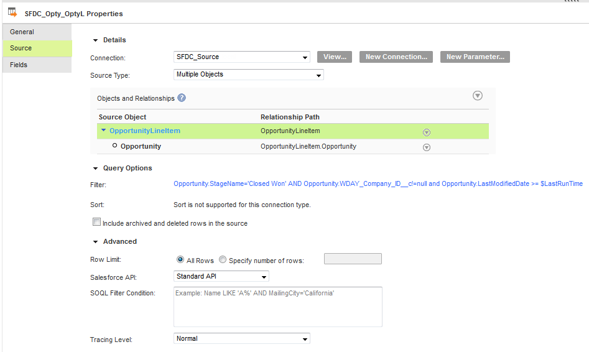Image resolution: width=589 pixels, height=352 pixels.
Task: Click the OpportunityLineItem.Opportunity relationship path
Action: click(x=308, y=146)
